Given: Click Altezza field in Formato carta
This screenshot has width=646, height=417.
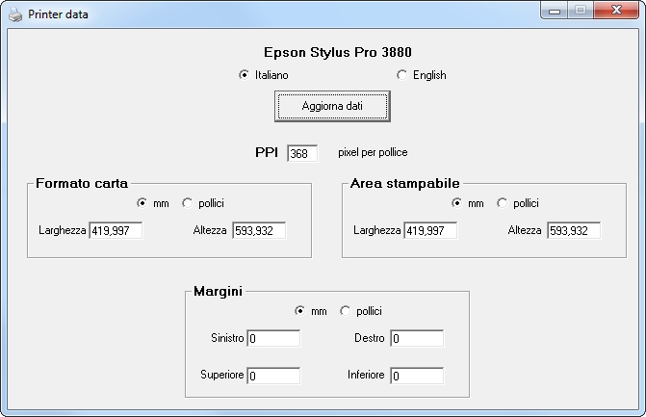Looking at the screenshot, I should pos(259,230).
